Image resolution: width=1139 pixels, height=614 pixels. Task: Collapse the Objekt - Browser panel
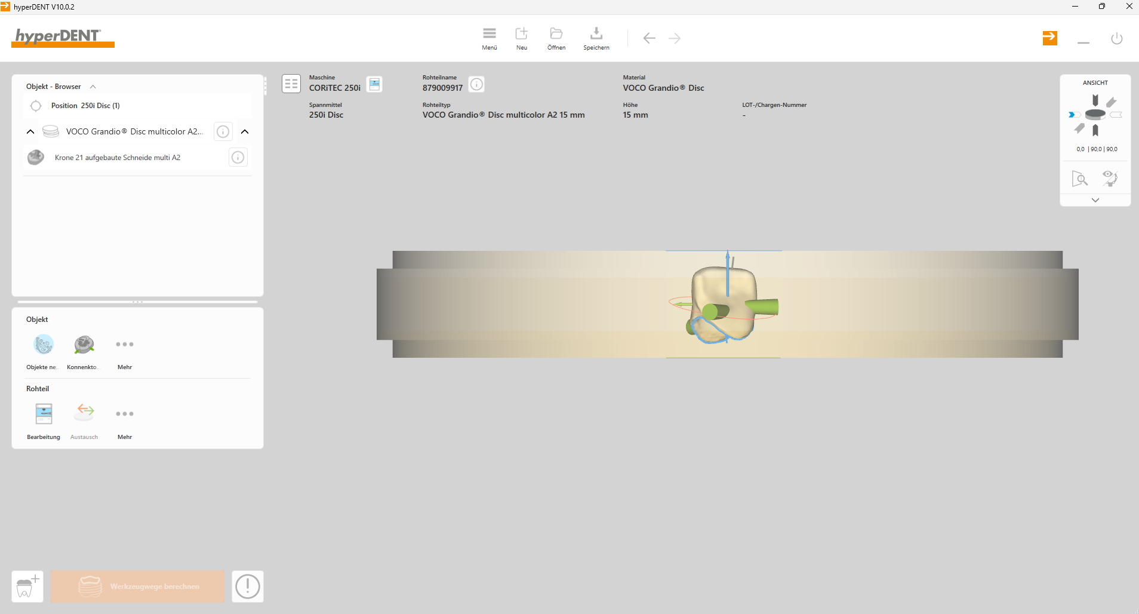(x=93, y=87)
